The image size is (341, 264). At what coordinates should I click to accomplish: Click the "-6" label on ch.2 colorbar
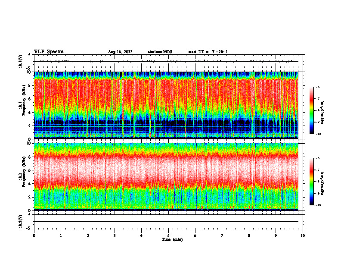tap(318, 158)
